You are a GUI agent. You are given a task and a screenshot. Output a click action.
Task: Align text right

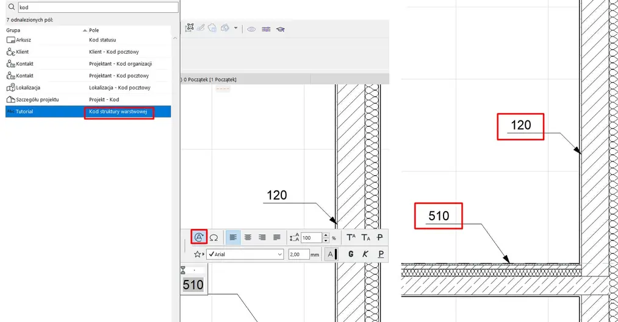tap(262, 237)
